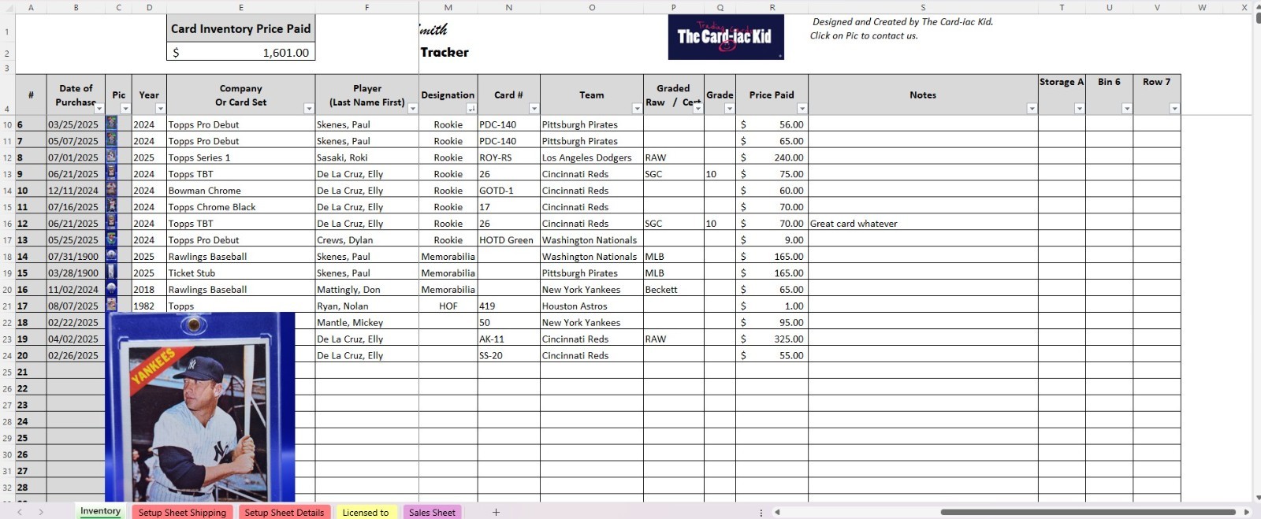Click pic thumbnail in row 05/07/2025
Screen dimensions: 1261x519
click(111, 140)
